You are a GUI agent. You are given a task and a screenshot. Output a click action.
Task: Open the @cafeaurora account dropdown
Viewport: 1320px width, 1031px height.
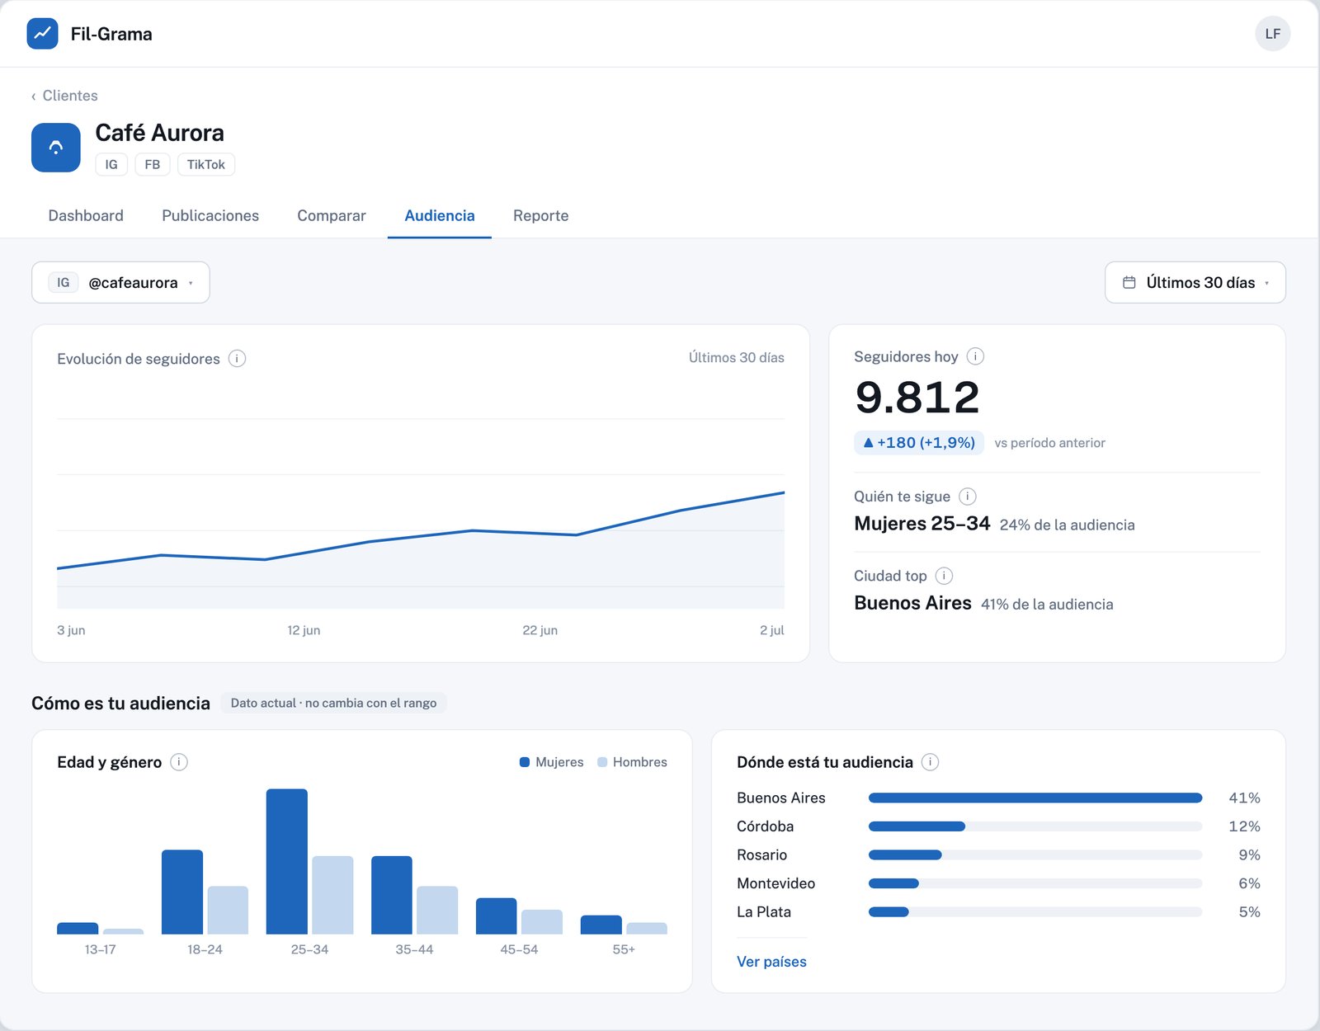[x=120, y=283]
